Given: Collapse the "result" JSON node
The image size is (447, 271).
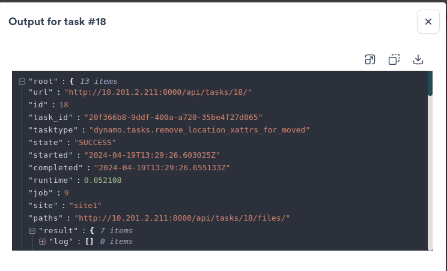Looking at the screenshot, I should [32, 231].
